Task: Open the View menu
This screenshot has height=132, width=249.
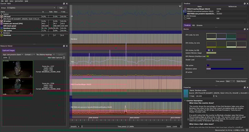Action: point(11,1)
